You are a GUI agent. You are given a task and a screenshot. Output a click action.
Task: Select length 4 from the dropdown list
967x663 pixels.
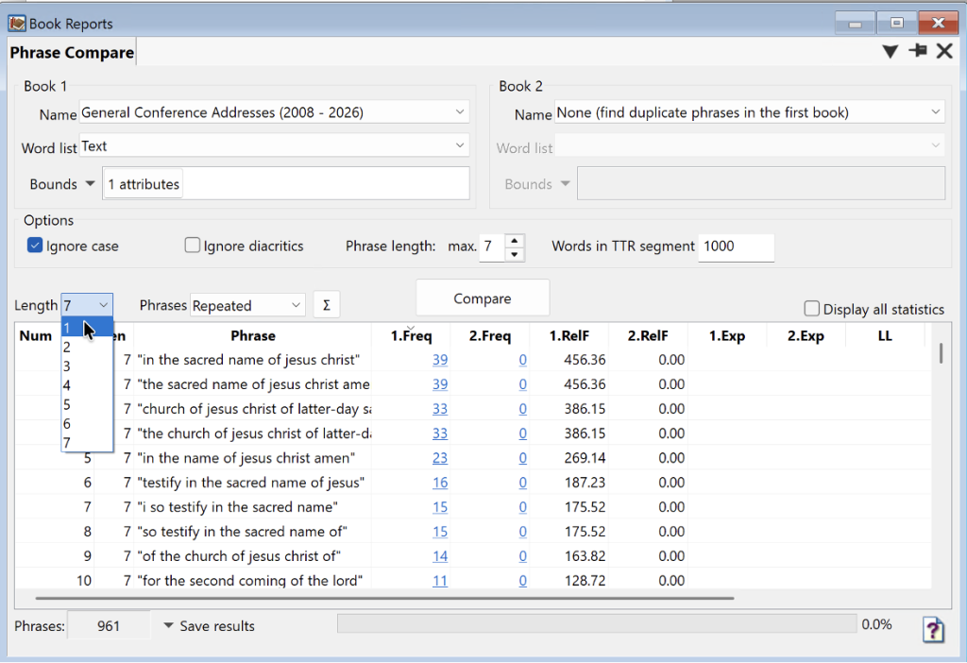pos(87,384)
